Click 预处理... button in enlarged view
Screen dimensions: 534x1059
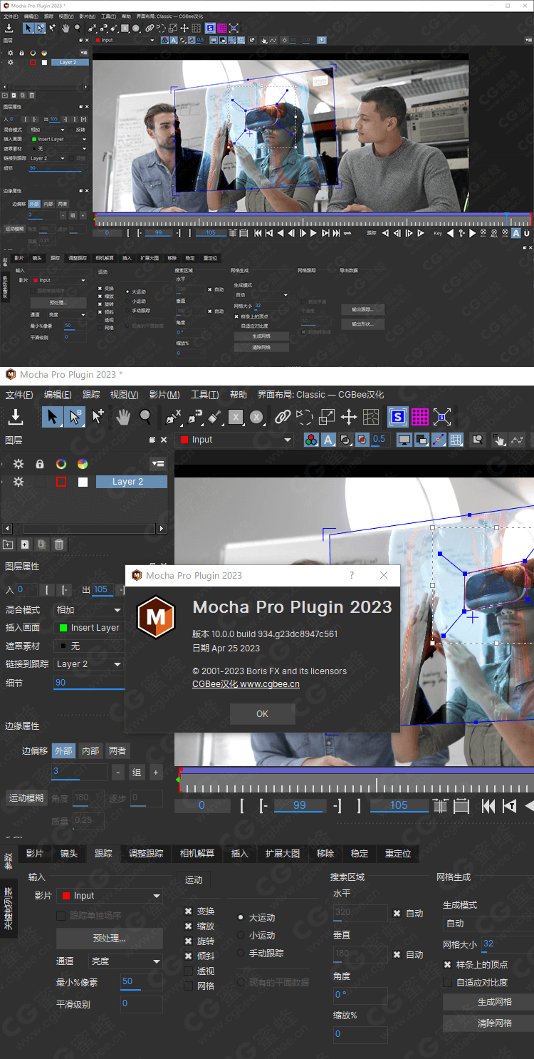[x=109, y=939]
